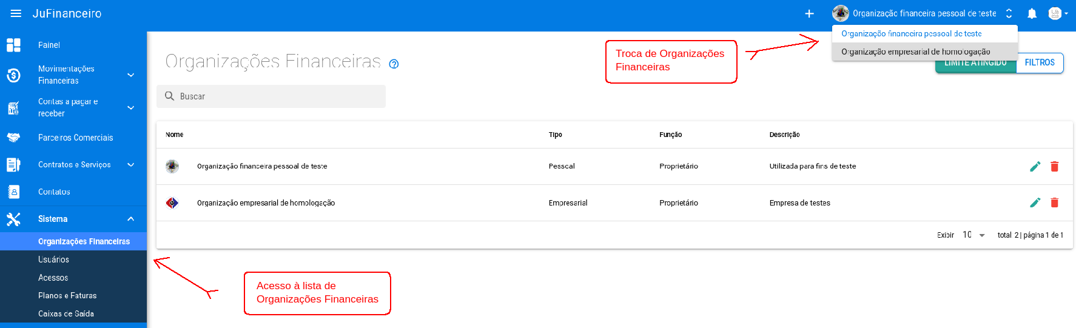Viewport: 1076px width, 328px height.
Task: Open Planos e Faturas page
Action: click(x=67, y=295)
